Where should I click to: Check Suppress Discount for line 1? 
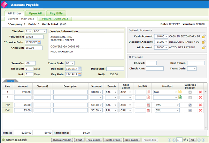pos(189,92)
